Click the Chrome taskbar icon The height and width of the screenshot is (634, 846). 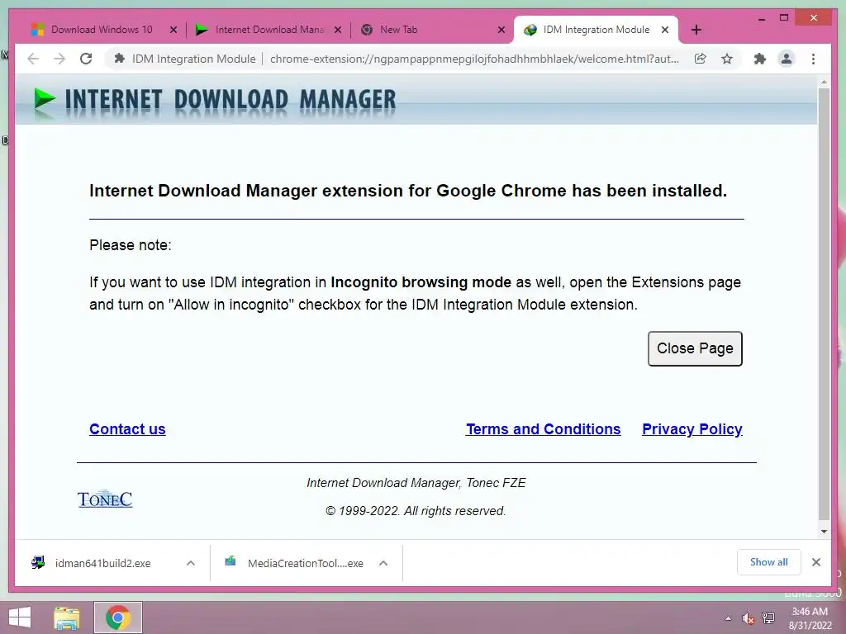[118, 617]
